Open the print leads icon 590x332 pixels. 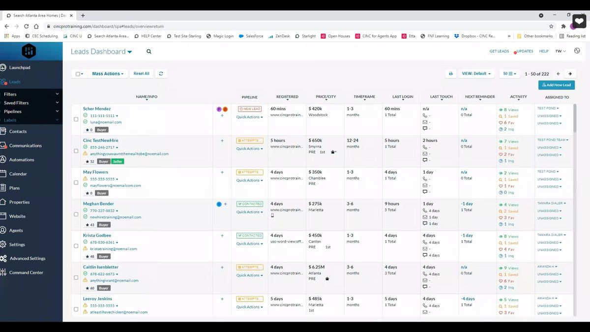[450, 73]
